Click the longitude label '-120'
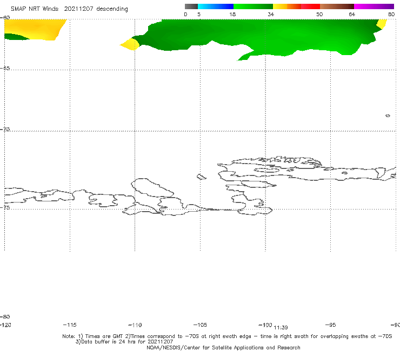Viewport: 400px width, 351px height. click(x=5, y=325)
